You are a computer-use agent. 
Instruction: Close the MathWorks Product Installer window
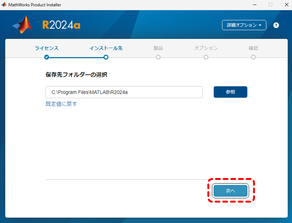pyautogui.click(x=287, y=5)
